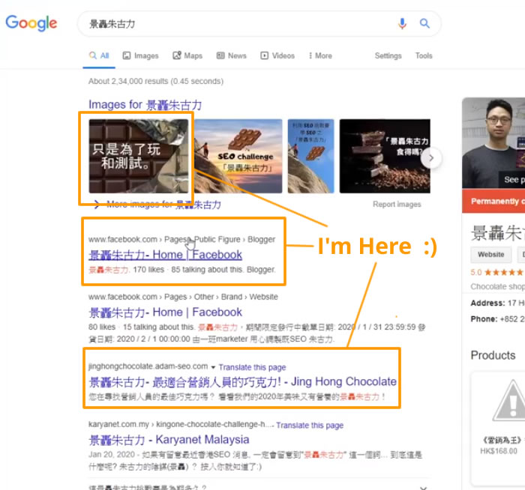The height and width of the screenshot is (490, 525).
Task: Open the News tab
Action: (231, 55)
